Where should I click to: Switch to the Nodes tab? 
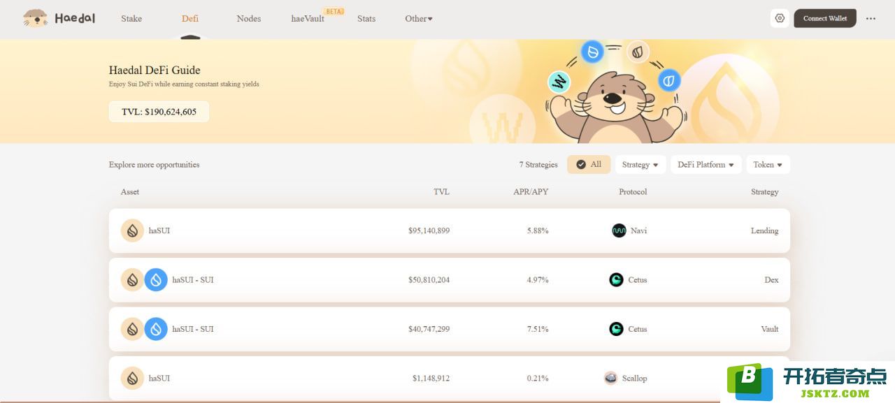(x=249, y=19)
